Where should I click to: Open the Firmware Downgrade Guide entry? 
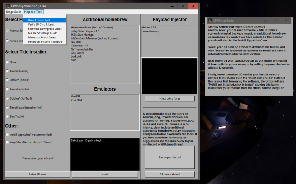point(45,28)
